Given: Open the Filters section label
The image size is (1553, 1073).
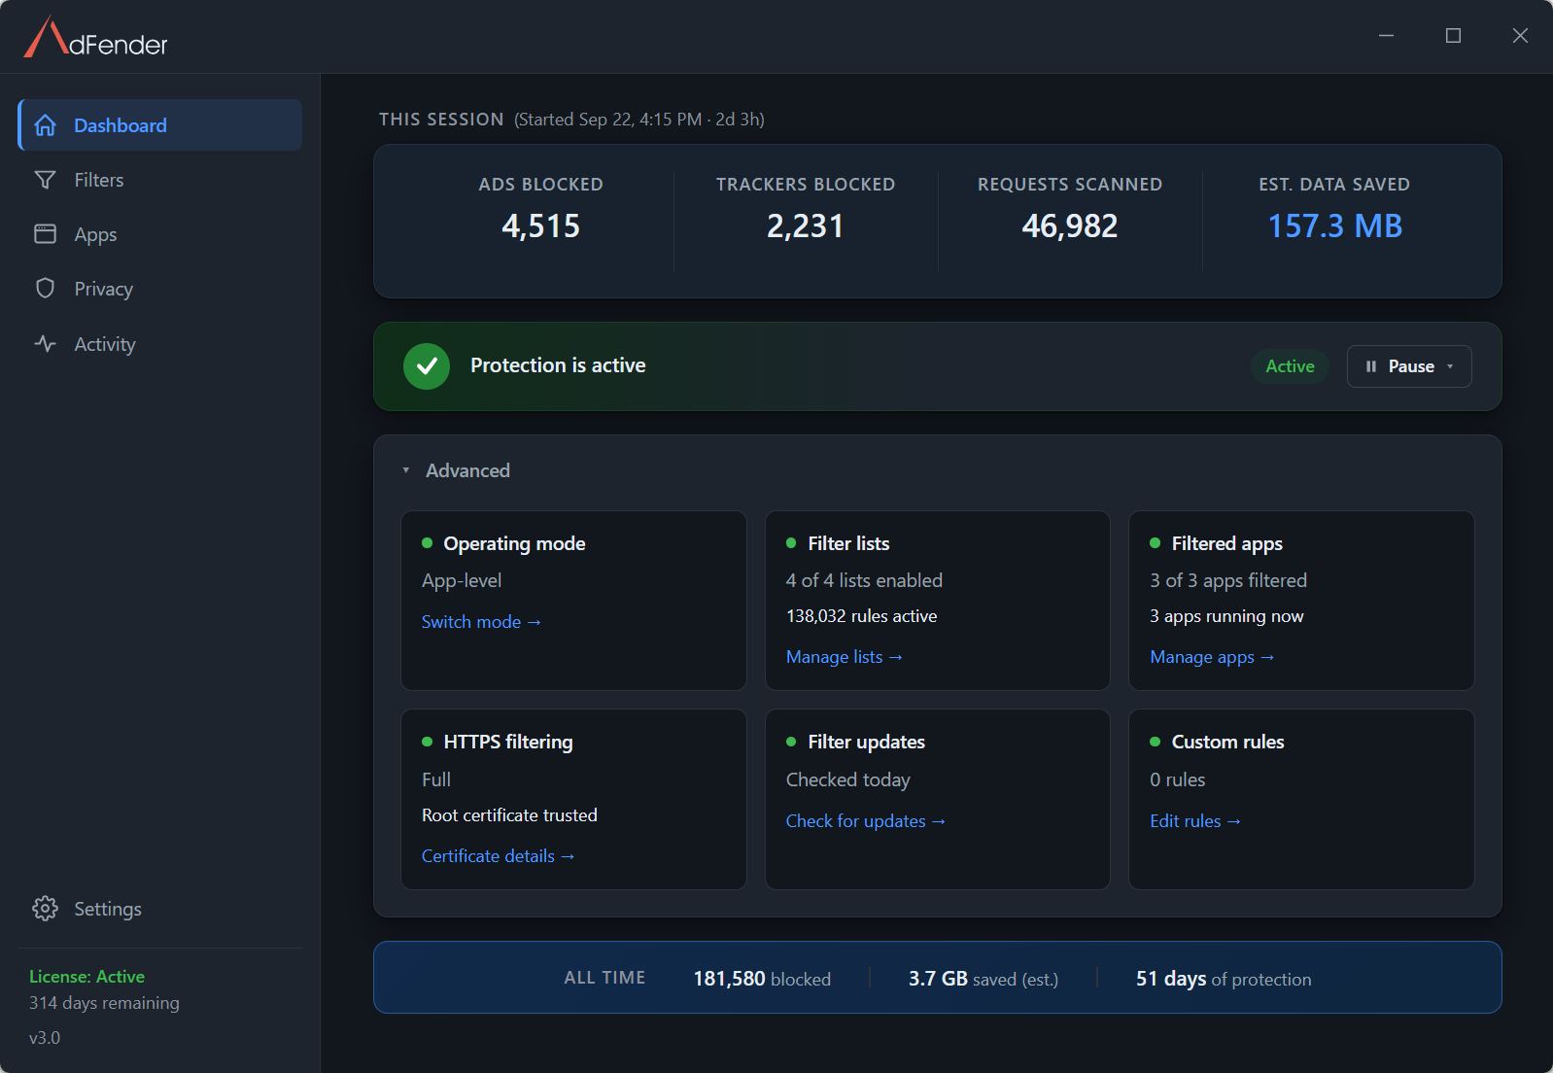Looking at the screenshot, I should [99, 180].
